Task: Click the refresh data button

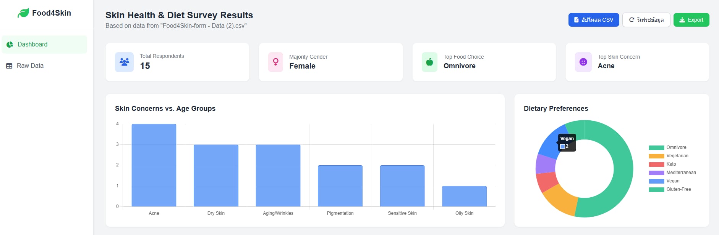Action: click(646, 20)
